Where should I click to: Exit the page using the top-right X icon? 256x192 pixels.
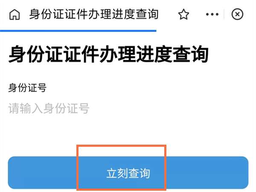coord(237,14)
